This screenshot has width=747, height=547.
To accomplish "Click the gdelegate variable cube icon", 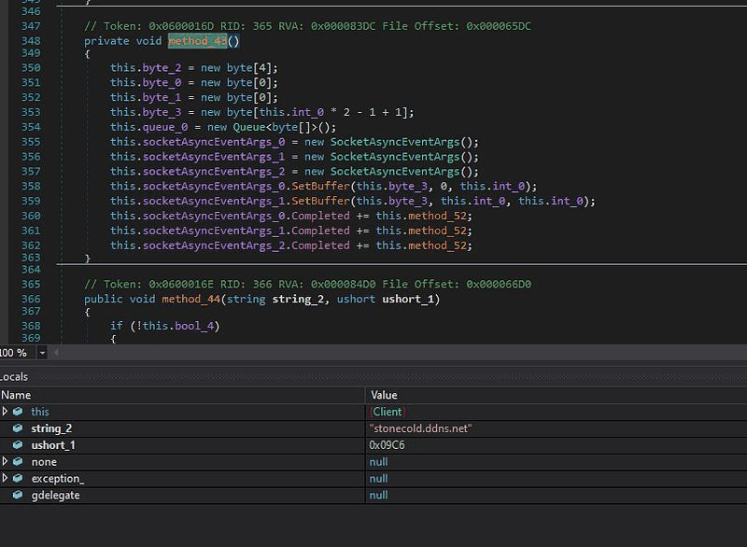I will (x=18, y=495).
